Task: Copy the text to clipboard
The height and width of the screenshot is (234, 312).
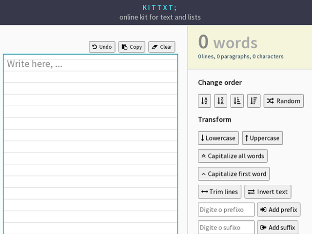Action: [132, 47]
